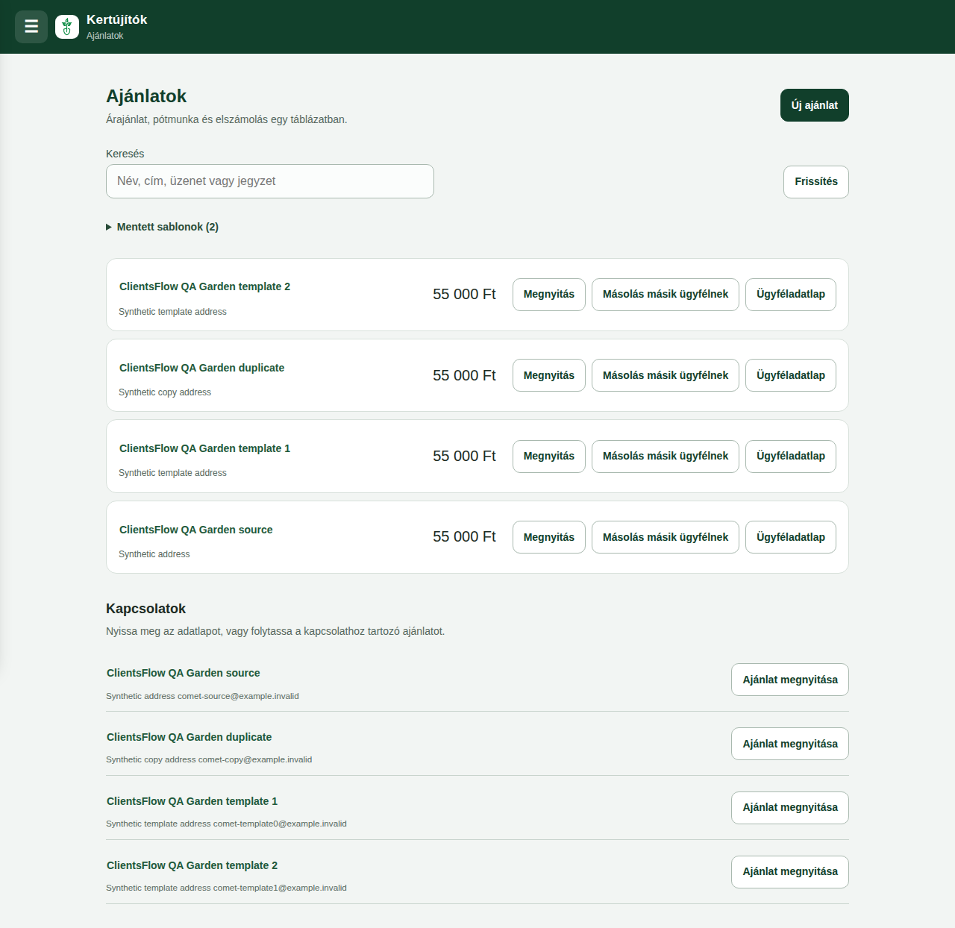The image size is (955, 928).
Task: Click the Ajánlatok page heading
Action: click(146, 96)
